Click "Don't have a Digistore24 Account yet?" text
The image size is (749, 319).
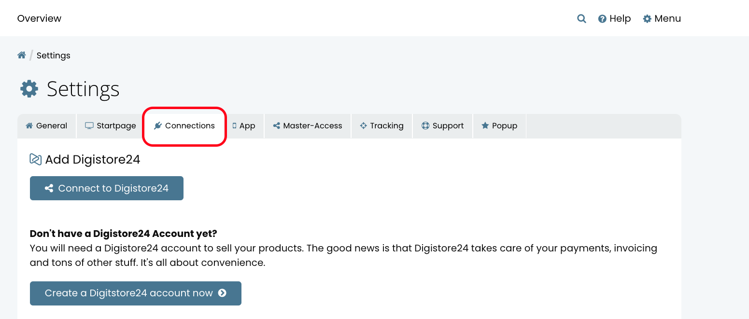coord(124,234)
